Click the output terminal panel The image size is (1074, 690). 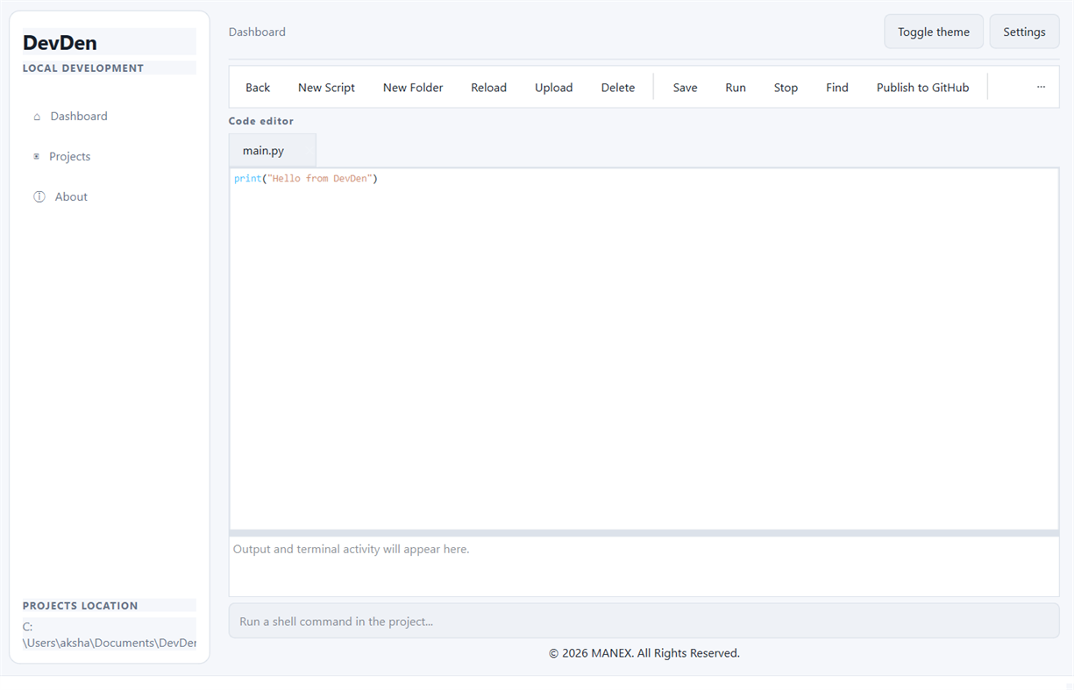point(644,566)
